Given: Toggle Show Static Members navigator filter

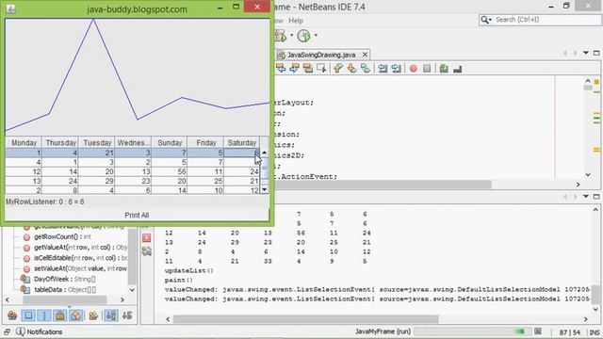Looking at the screenshot, I should click(44, 315).
